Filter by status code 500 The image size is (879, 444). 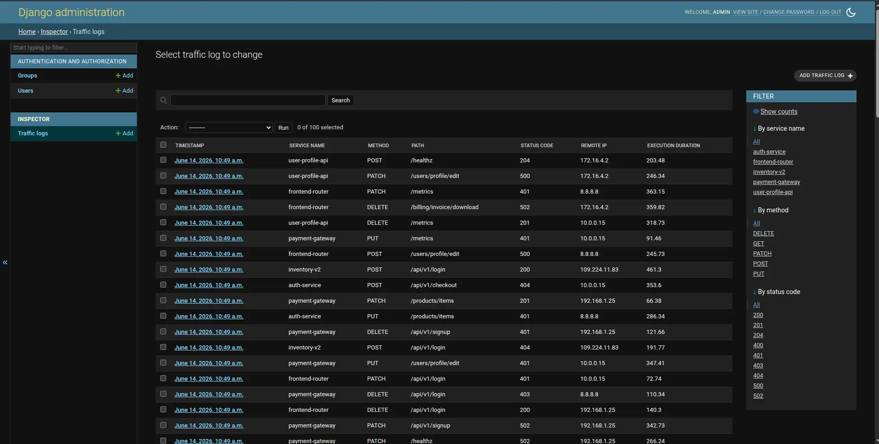(758, 386)
